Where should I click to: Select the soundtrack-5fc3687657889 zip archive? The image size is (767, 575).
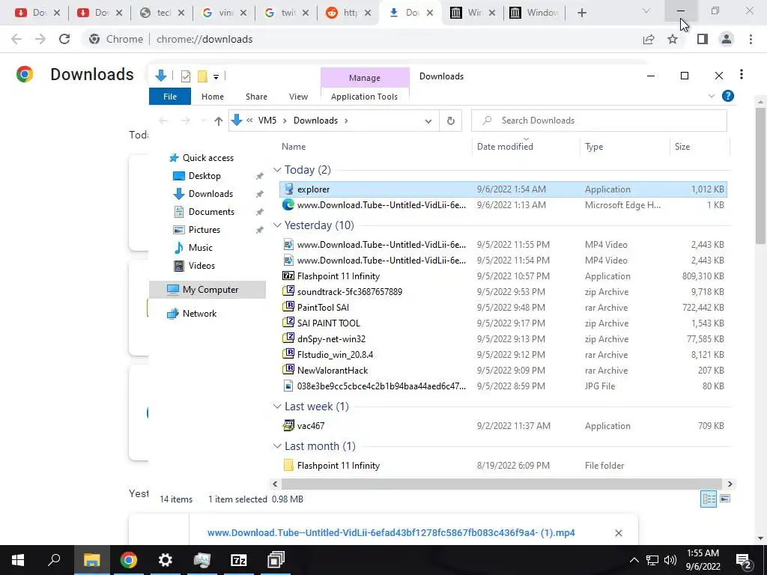[x=503, y=292]
